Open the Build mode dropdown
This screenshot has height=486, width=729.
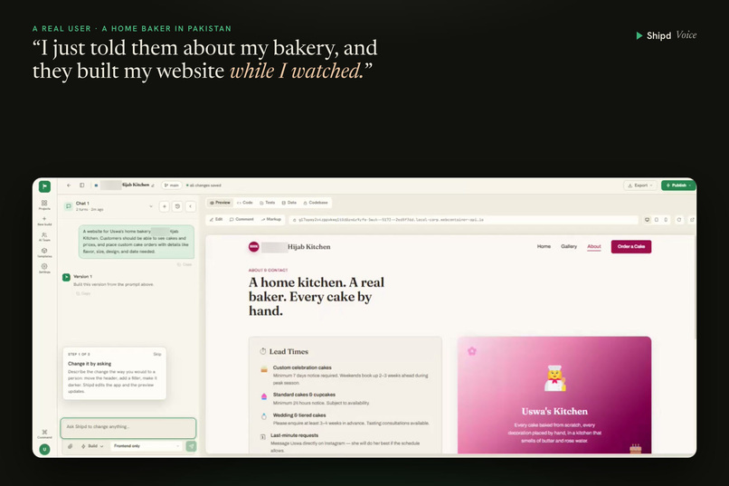tap(92, 446)
